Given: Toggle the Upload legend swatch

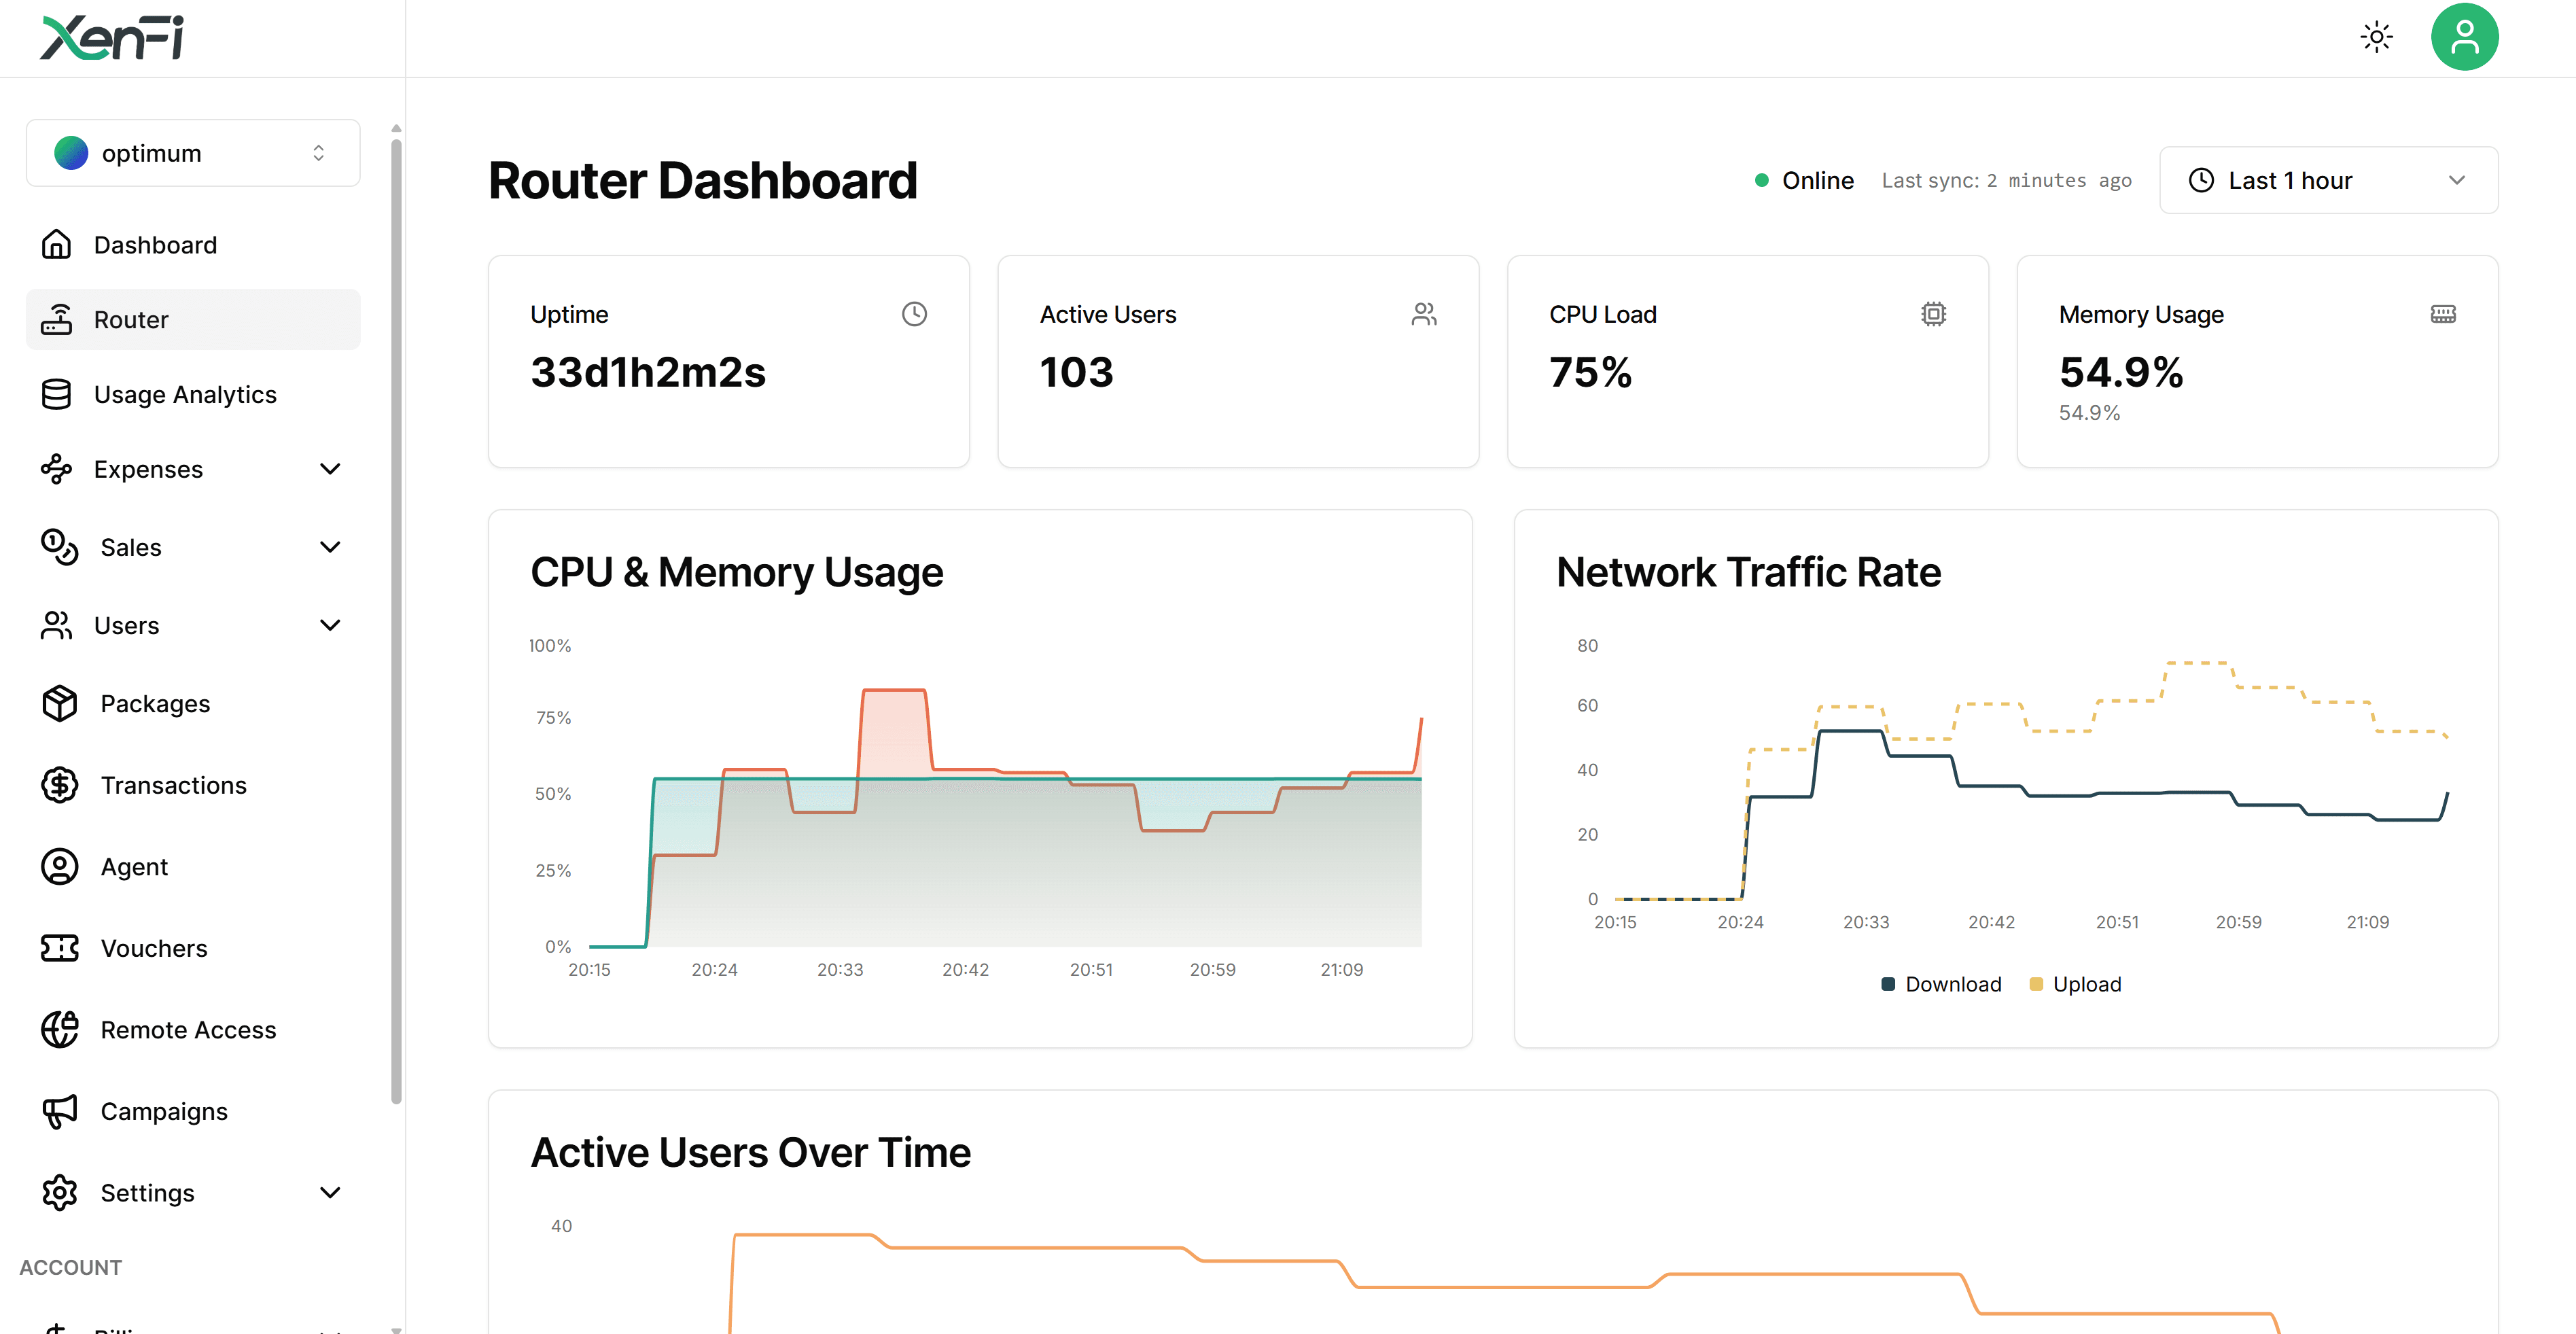Looking at the screenshot, I should tap(2035, 985).
